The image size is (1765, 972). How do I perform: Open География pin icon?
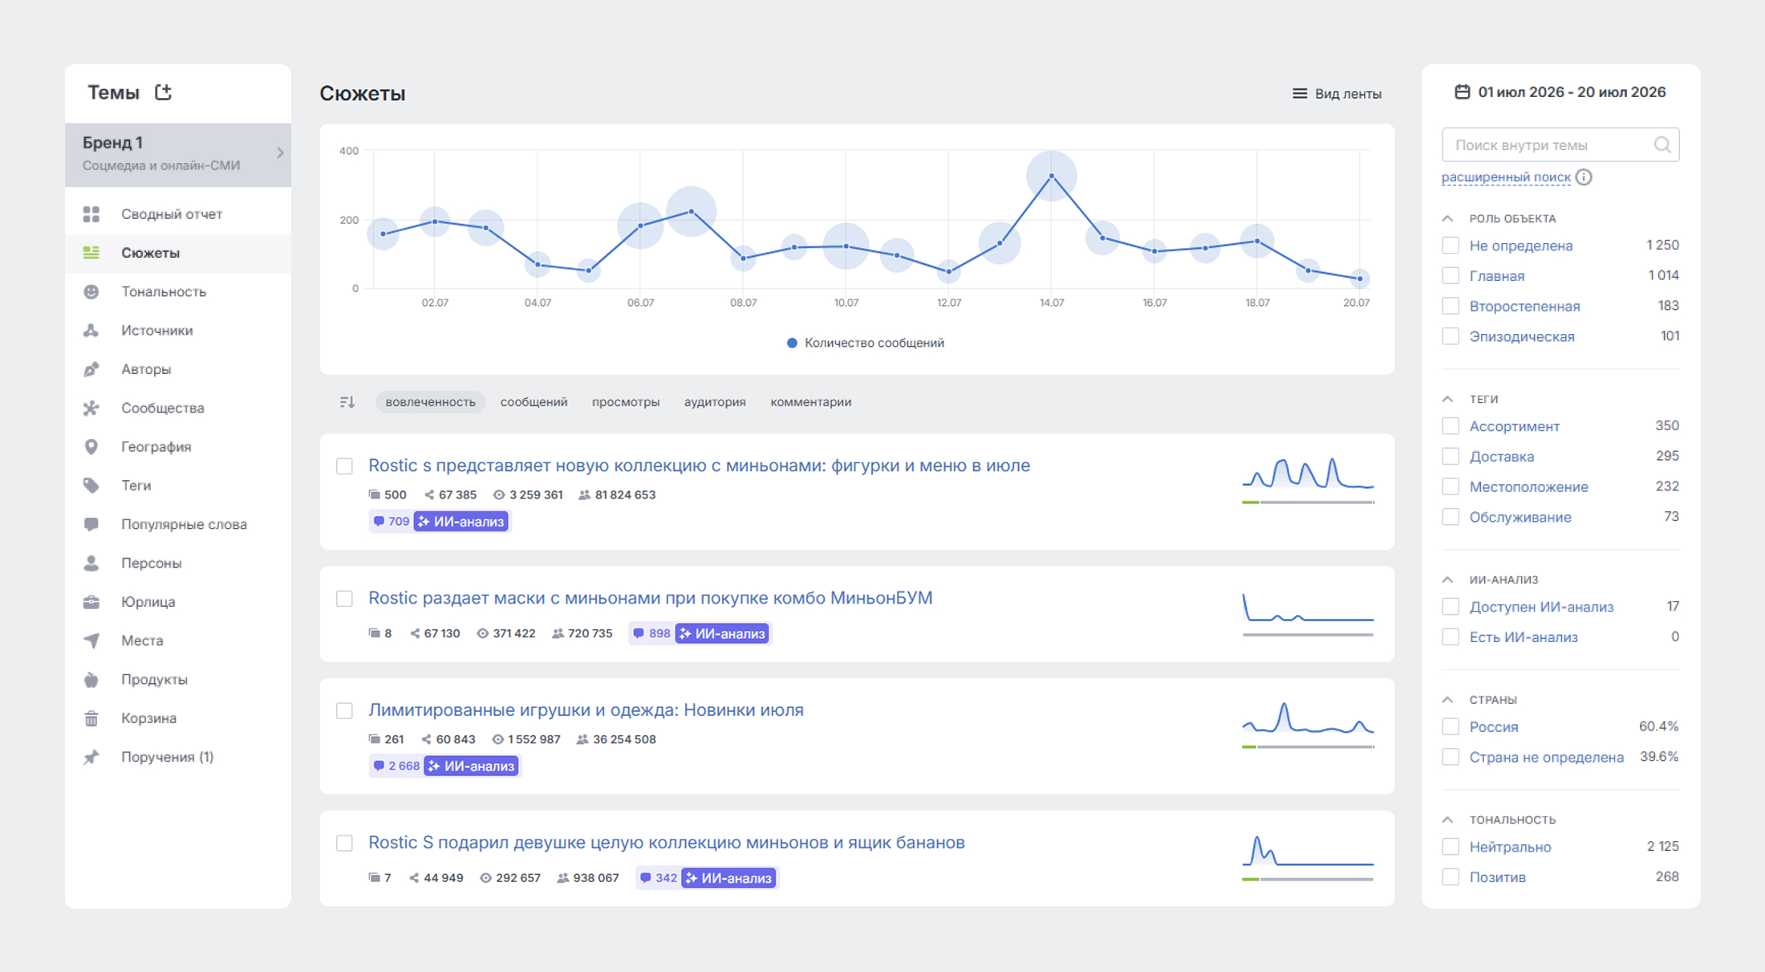click(x=91, y=446)
